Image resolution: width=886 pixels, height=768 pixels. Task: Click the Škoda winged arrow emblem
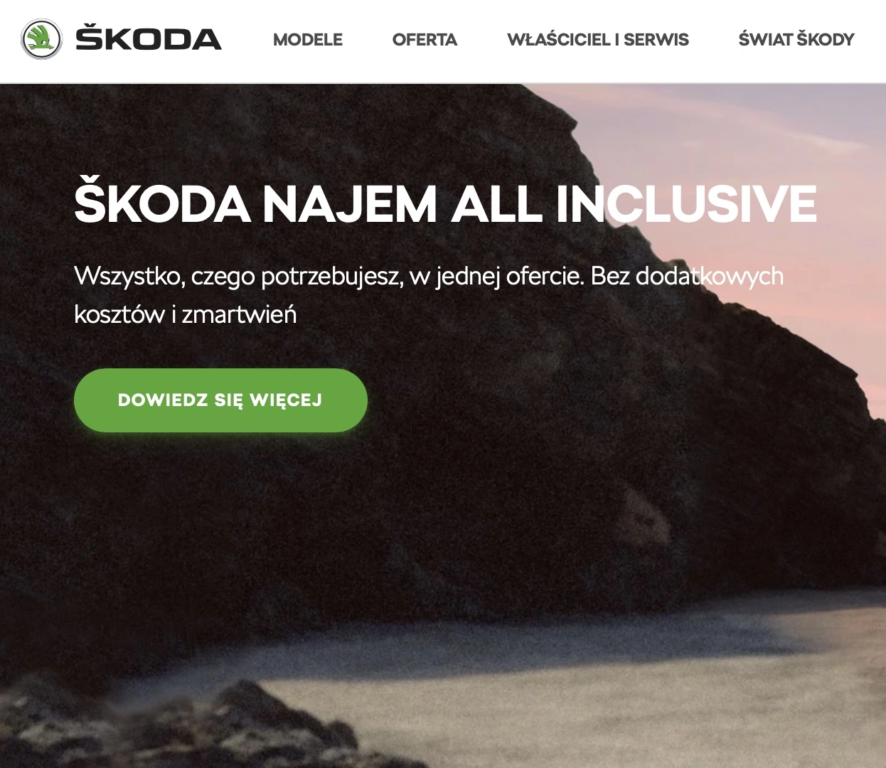[42, 39]
